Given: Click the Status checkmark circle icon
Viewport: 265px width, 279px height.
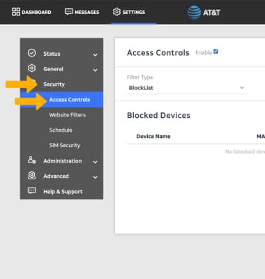Looking at the screenshot, I should pyautogui.click(x=32, y=53).
